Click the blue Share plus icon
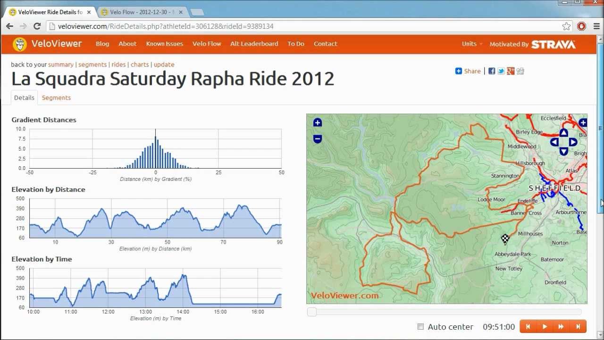 [459, 71]
